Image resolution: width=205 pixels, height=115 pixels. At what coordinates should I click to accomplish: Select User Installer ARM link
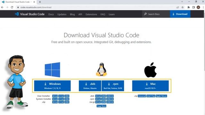point(67,96)
